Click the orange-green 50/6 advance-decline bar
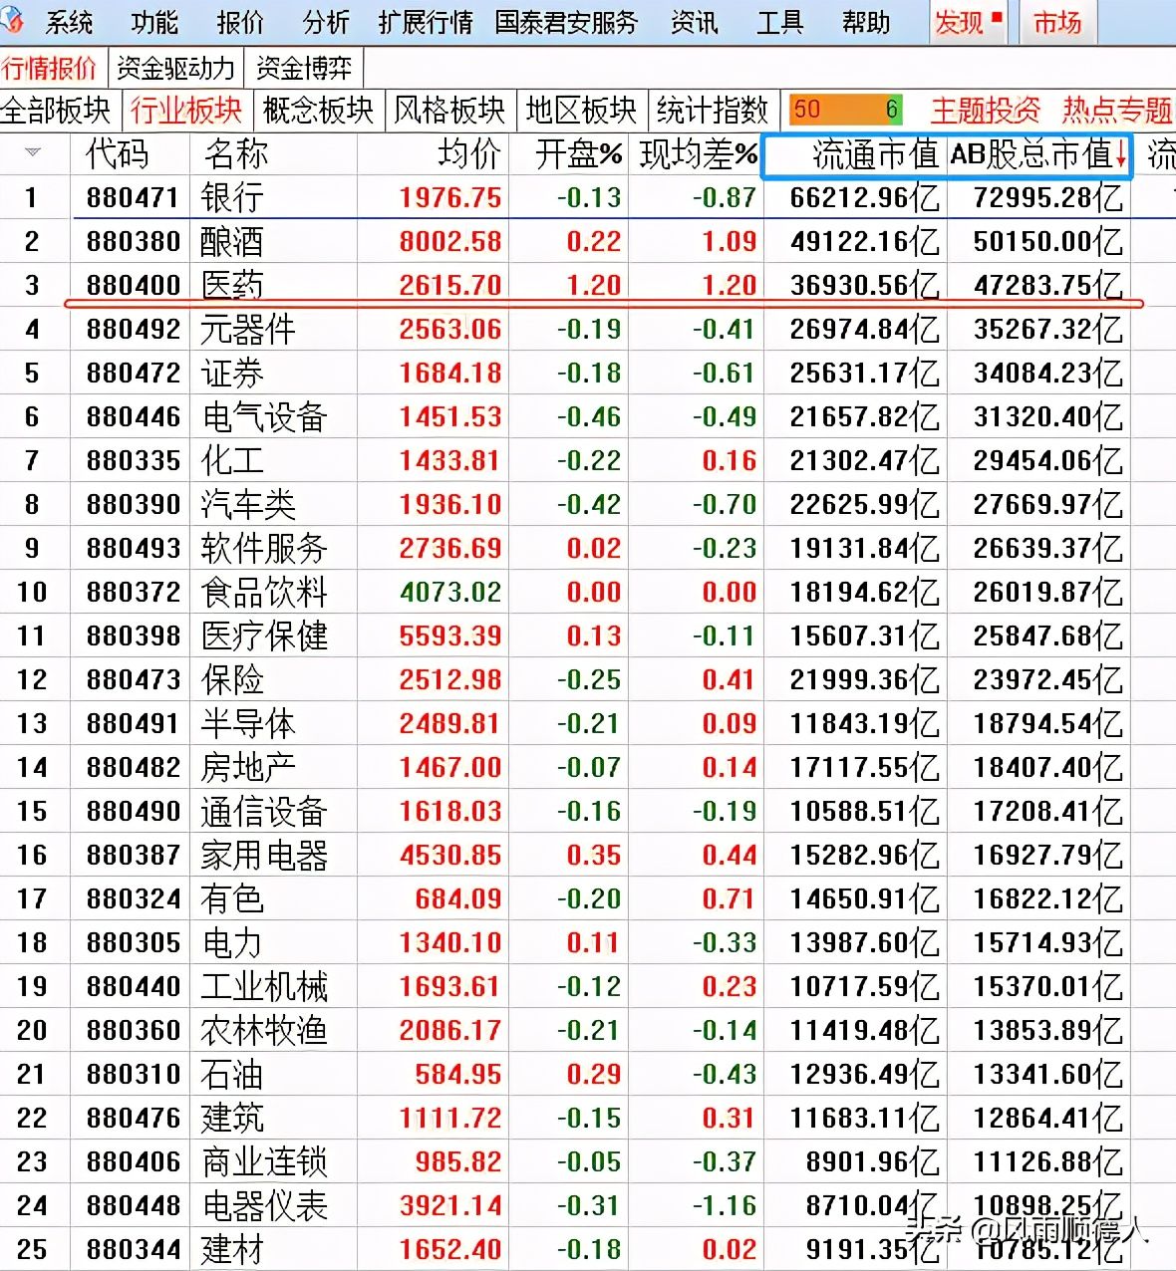The image size is (1176, 1271). [844, 110]
